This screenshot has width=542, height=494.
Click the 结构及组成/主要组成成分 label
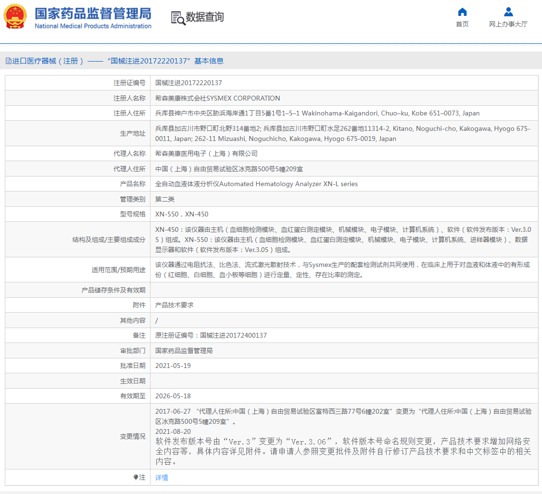pyautogui.click(x=109, y=240)
